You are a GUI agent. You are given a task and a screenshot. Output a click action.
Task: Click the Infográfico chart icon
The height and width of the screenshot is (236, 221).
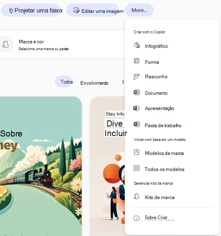pos(137,45)
